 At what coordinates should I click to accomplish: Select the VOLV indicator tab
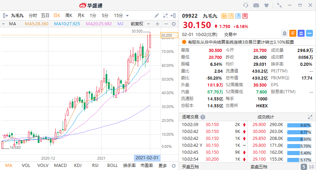point(43,165)
